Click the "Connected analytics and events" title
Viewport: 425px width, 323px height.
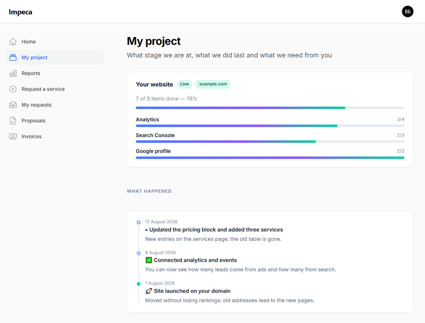tap(195, 260)
